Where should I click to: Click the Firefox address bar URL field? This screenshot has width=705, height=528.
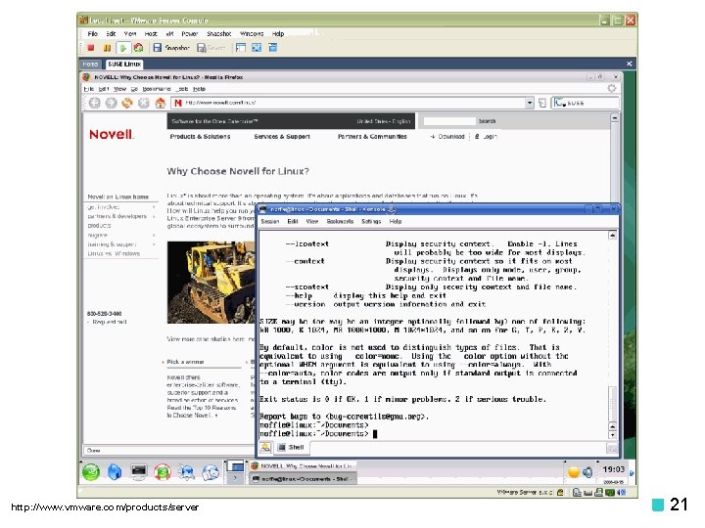(351, 103)
